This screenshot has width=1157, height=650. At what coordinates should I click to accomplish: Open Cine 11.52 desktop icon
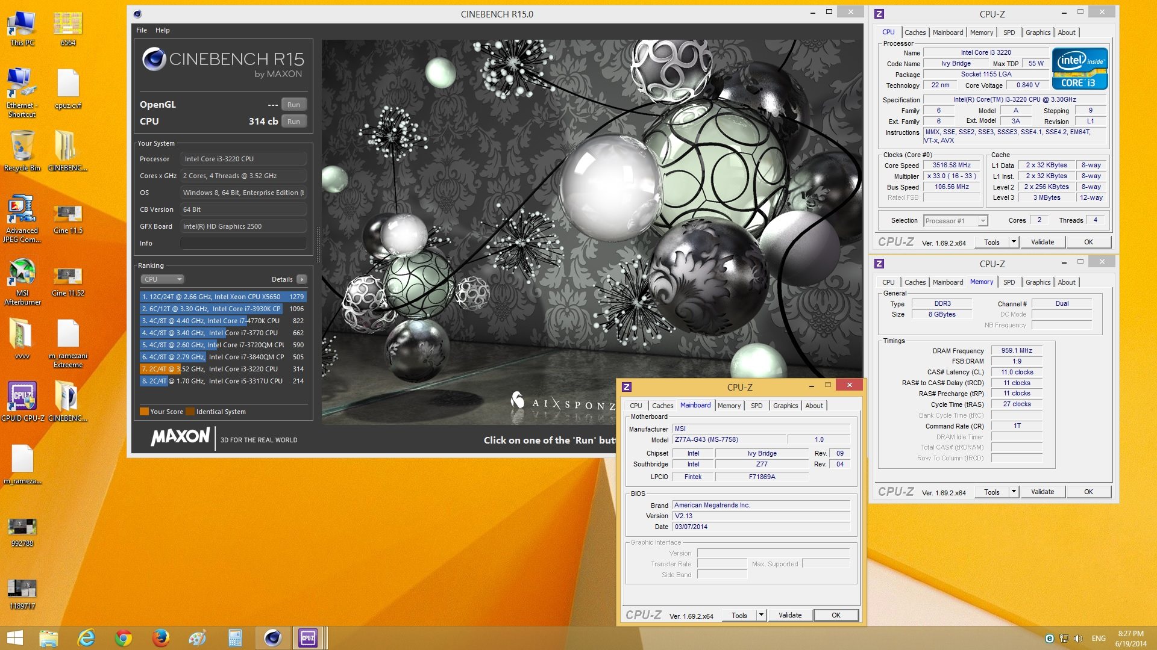67,281
